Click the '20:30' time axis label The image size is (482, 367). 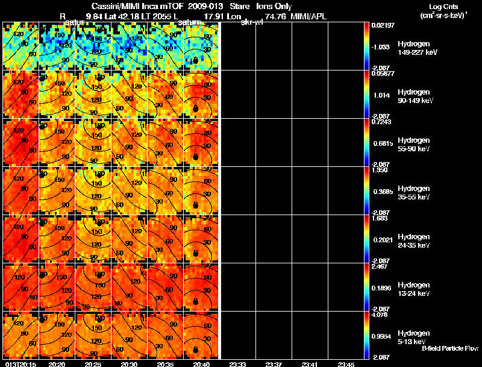[129, 365]
